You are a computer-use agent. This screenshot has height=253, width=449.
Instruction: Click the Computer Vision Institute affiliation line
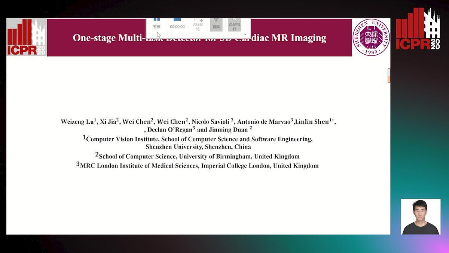(x=199, y=139)
